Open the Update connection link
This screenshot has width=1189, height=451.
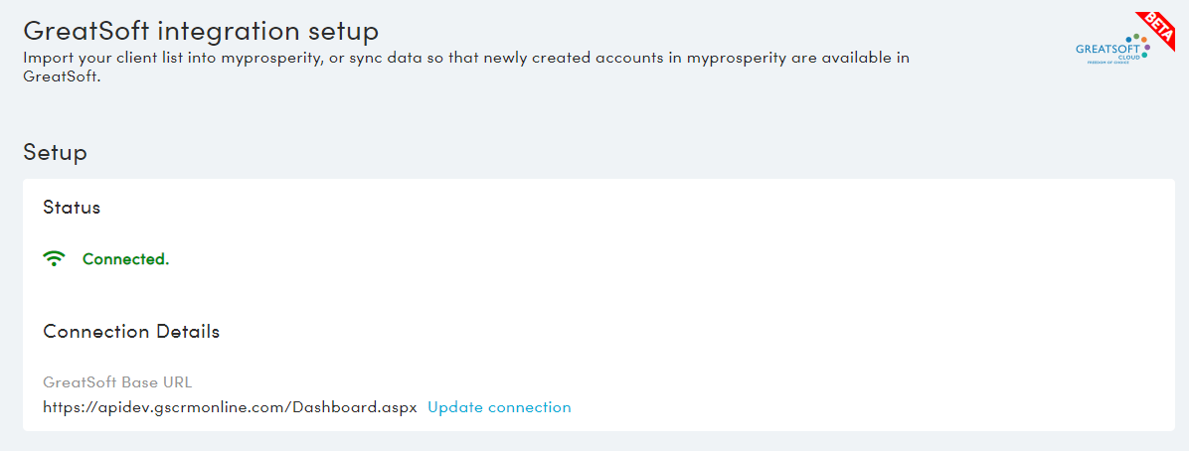[499, 407]
